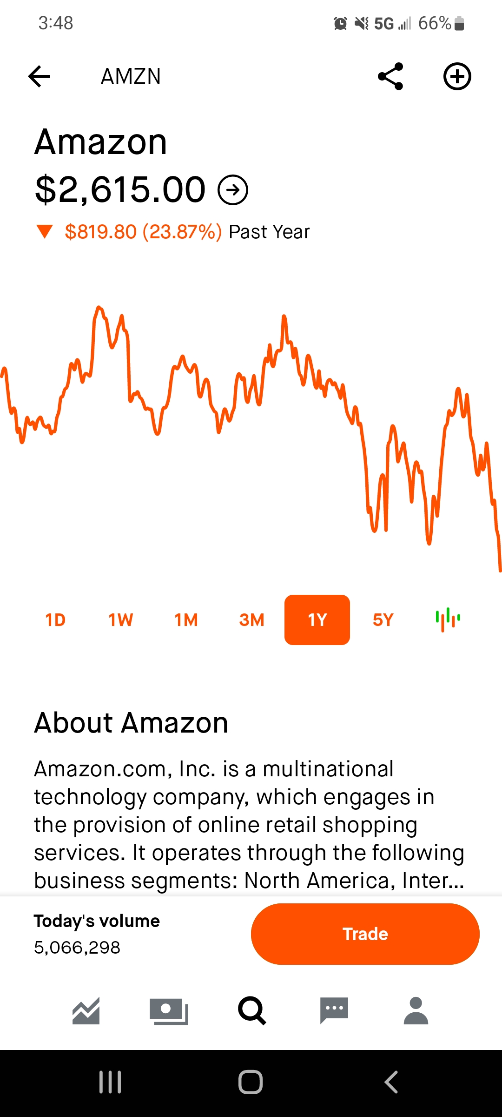This screenshot has height=1117, width=502.
Task: Switch chart to 5Y range
Action: click(x=383, y=620)
